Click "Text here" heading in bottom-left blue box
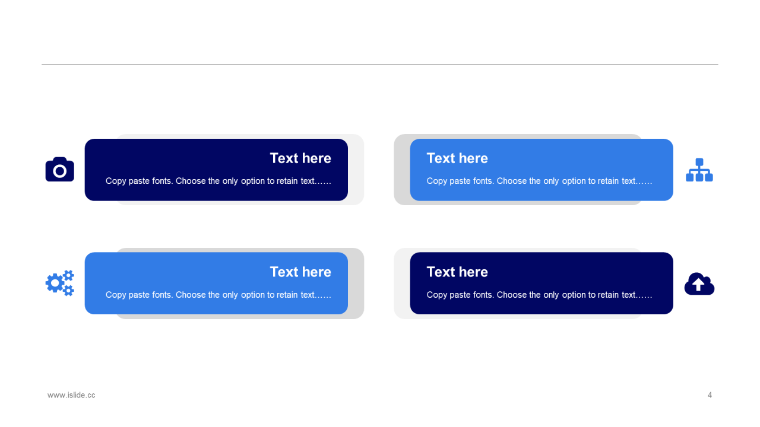The width and height of the screenshot is (760, 427). 300,272
